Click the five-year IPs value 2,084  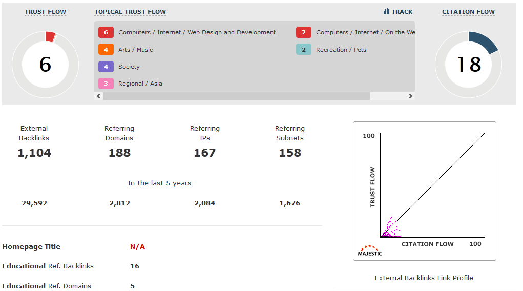204,203
